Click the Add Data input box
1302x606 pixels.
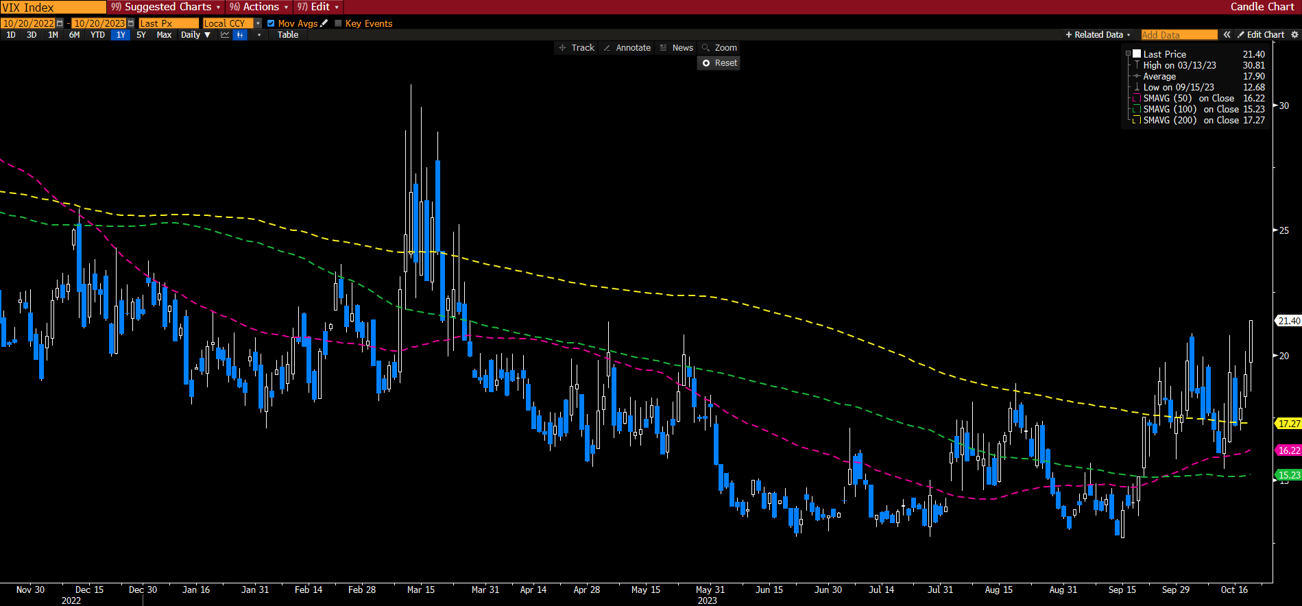1179,34
